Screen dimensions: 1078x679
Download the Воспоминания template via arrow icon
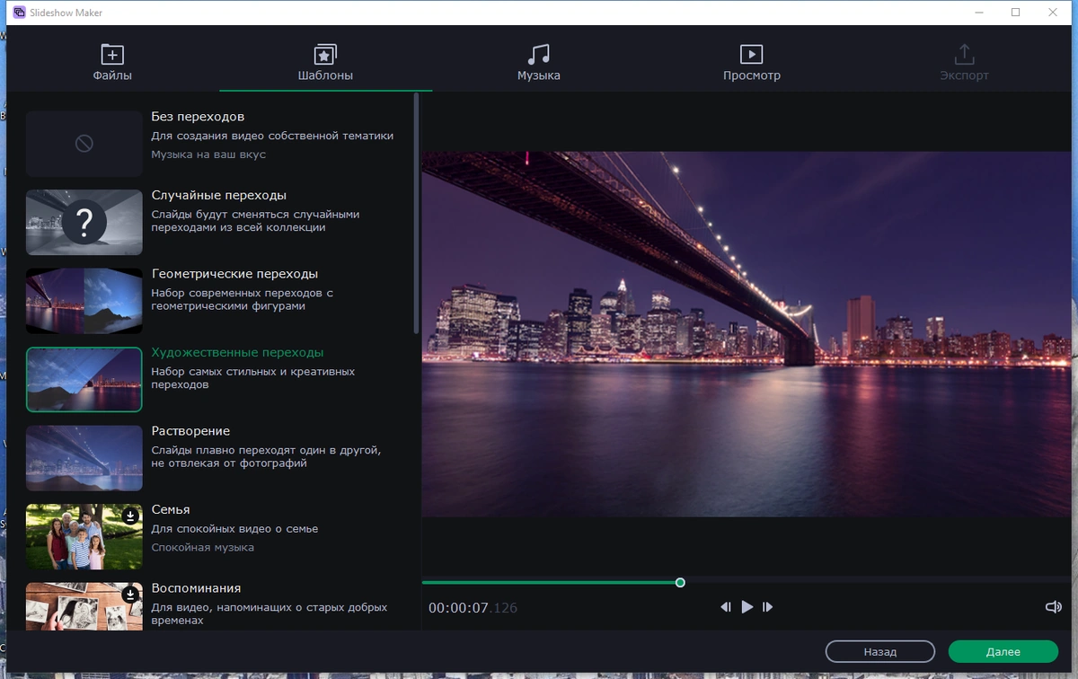(x=131, y=594)
